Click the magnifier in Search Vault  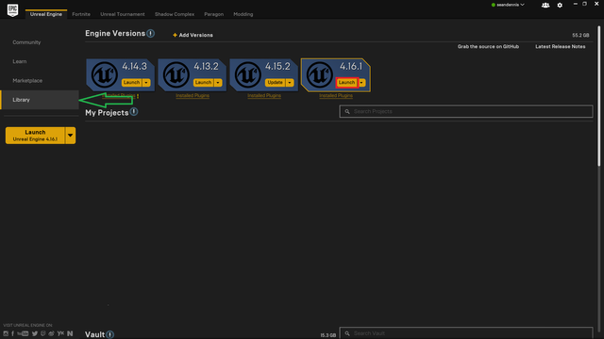pyautogui.click(x=347, y=333)
